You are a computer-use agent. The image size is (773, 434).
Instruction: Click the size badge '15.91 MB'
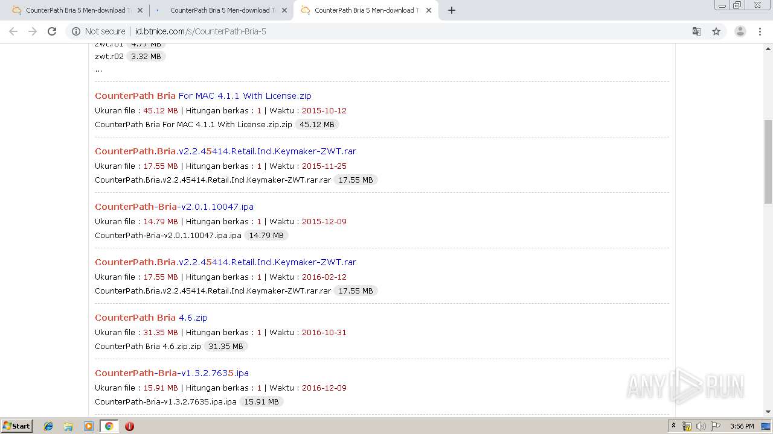[261, 402]
